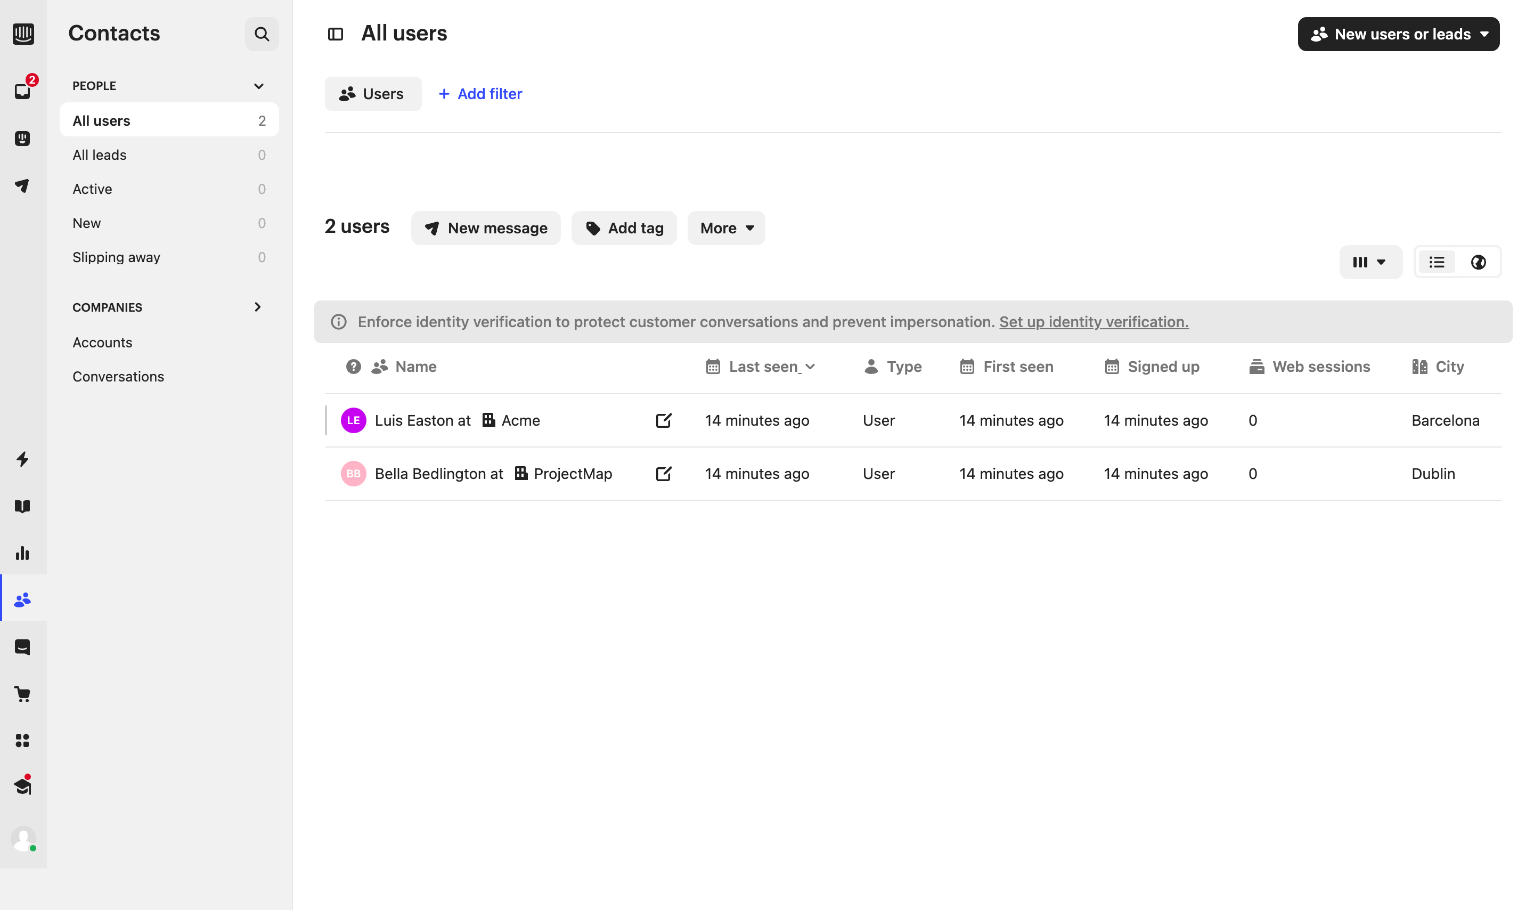Toggle the sidebar panel icon beside All users
Viewport: 1534px width, 910px height.
click(x=335, y=34)
